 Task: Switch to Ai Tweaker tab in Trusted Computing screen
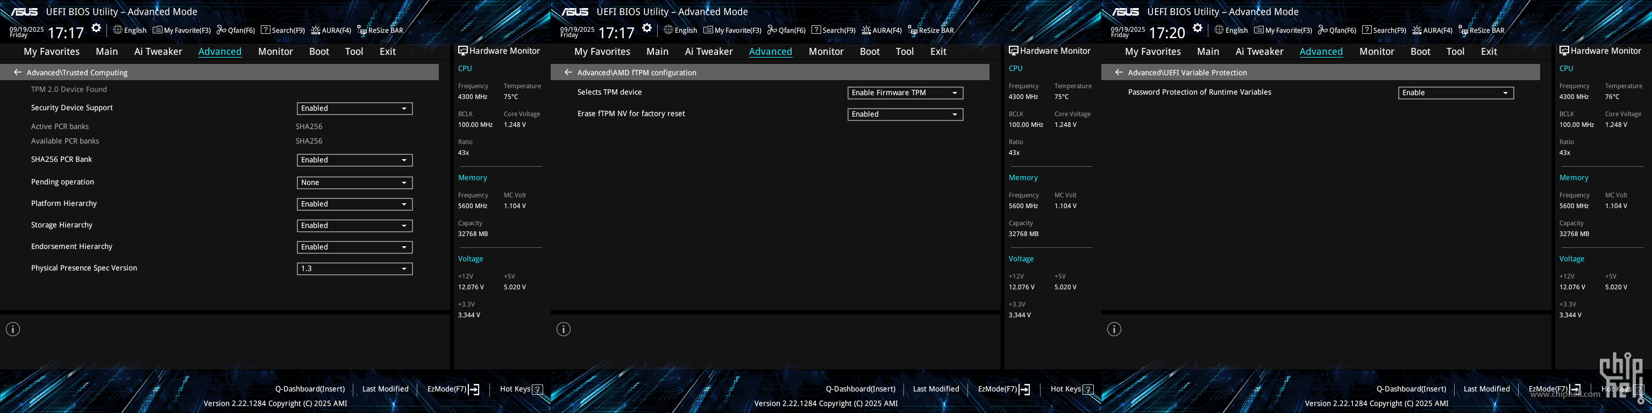158,51
